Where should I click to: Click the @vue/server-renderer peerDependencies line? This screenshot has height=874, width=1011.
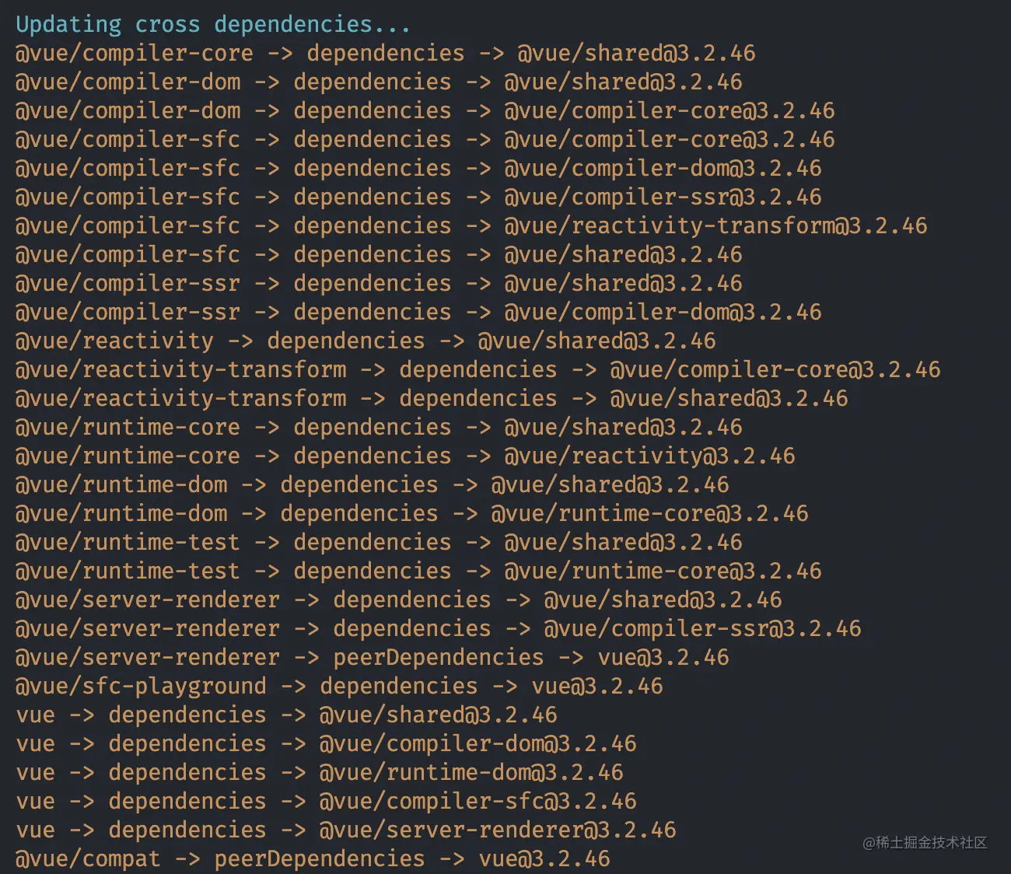tap(372, 657)
